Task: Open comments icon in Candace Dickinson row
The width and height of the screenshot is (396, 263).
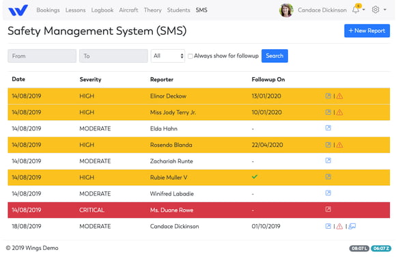Action: pyautogui.click(x=352, y=226)
